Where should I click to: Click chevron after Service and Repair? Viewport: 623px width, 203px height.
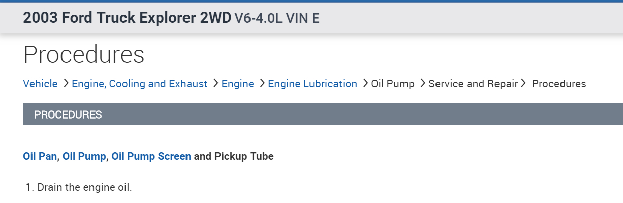coord(522,83)
